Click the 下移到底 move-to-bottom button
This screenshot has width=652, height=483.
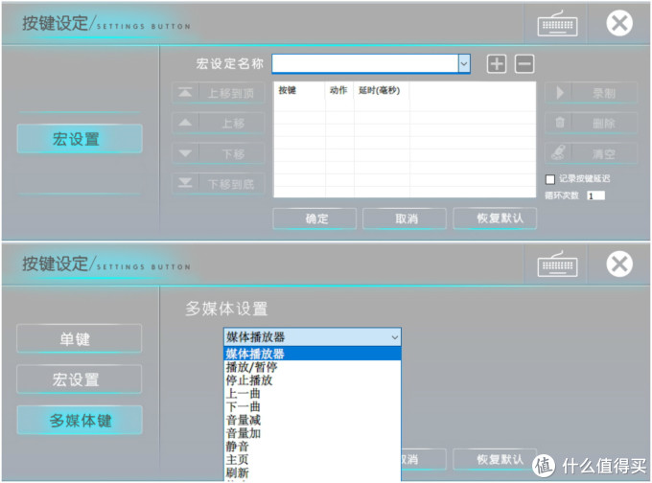point(219,184)
